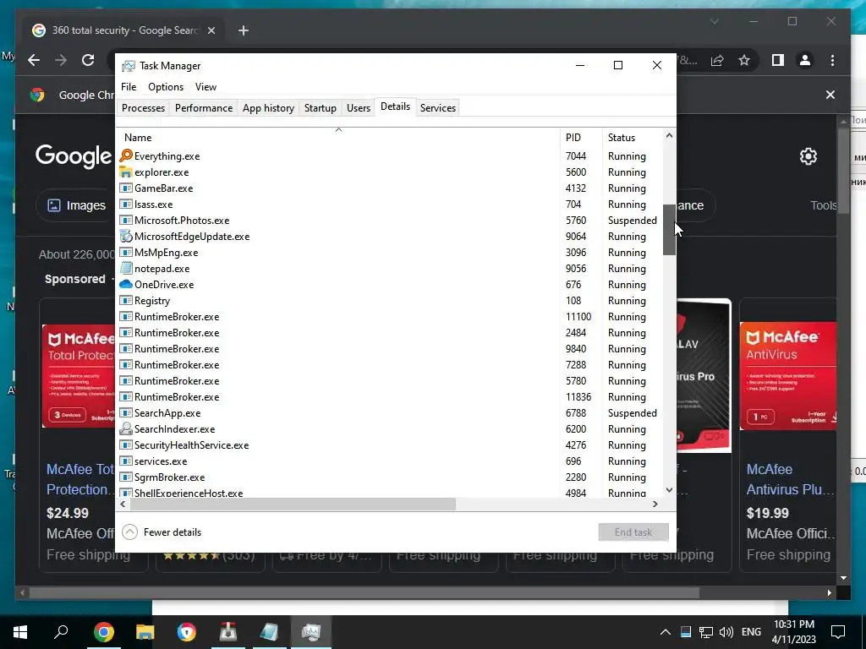This screenshot has height=649, width=866.
Task: Open Google Chrome from the taskbar
Action: click(103, 632)
